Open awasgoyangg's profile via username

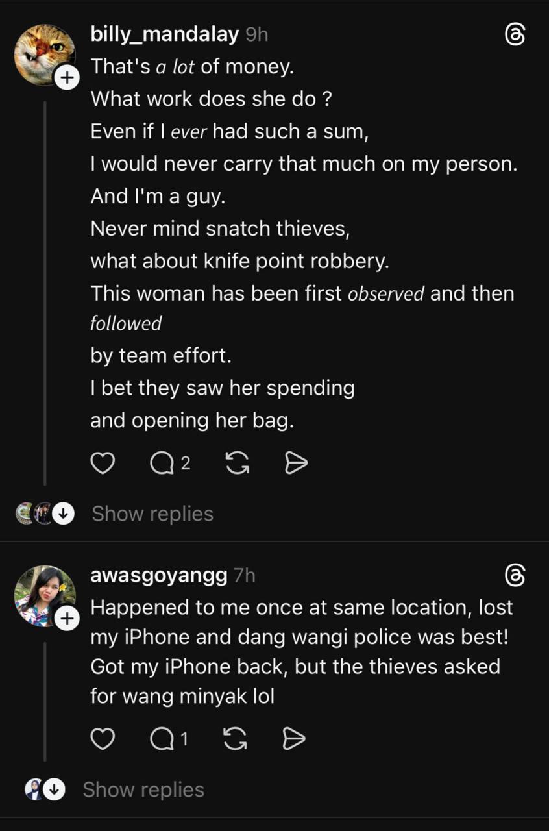(159, 575)
